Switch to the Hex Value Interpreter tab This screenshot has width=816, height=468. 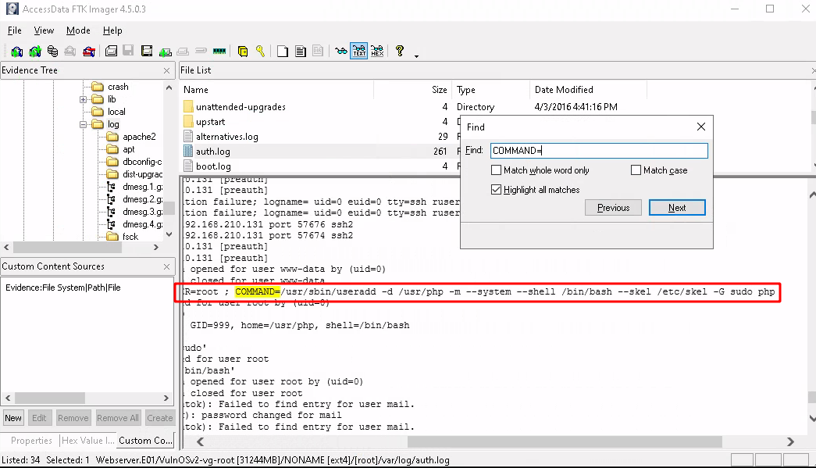[x=88, y=441]
